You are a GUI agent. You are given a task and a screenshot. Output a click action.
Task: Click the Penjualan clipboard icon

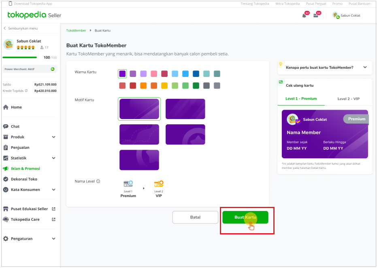pos(6,148)
